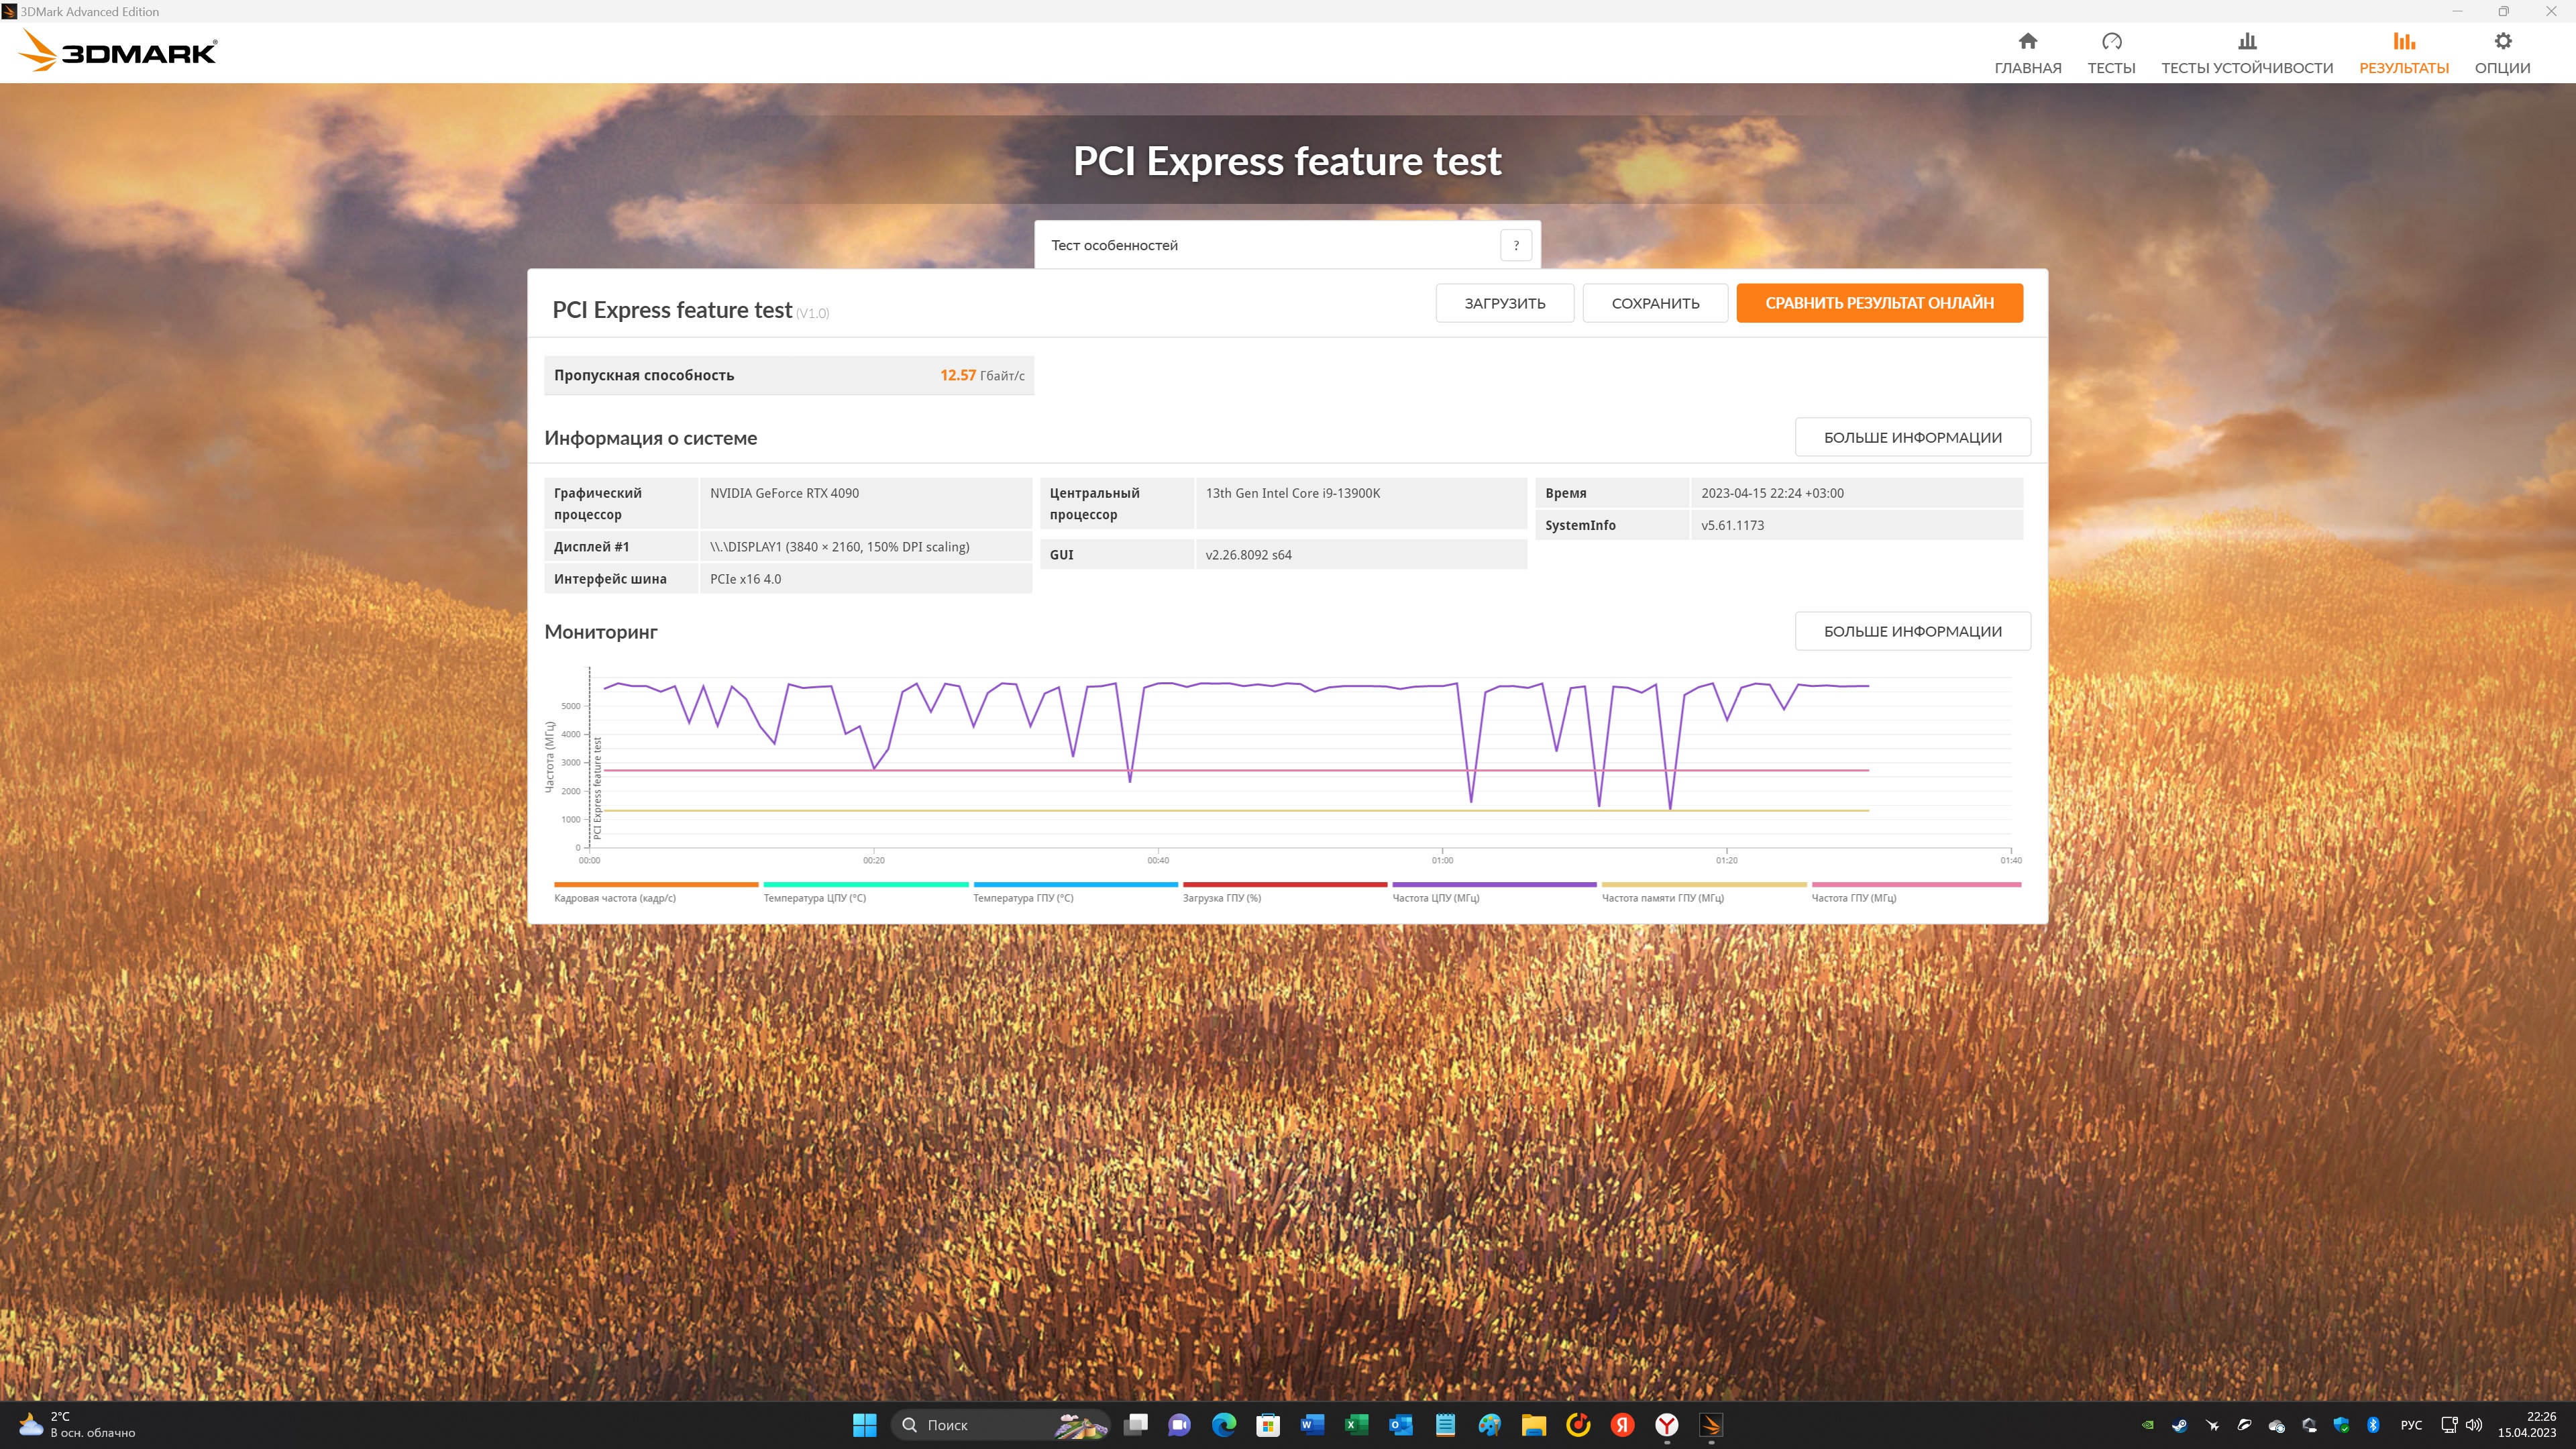Click the Загрузить button
The height and width of the screenshot is (1449, 2576).
tap(1504, 303)
